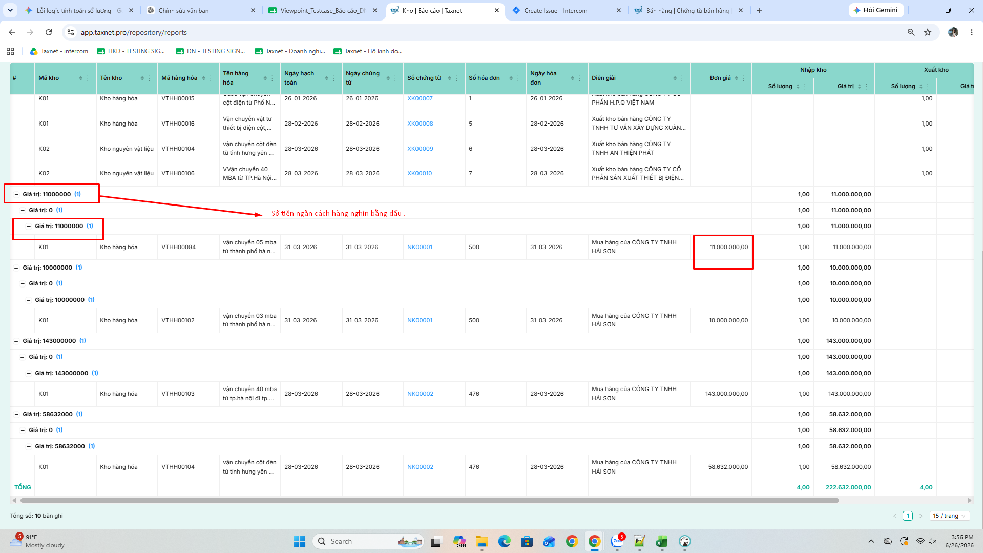Screen dimensions: 983x553
Task: Sort the Mã hàng hóa column
Action: point(203,78)
